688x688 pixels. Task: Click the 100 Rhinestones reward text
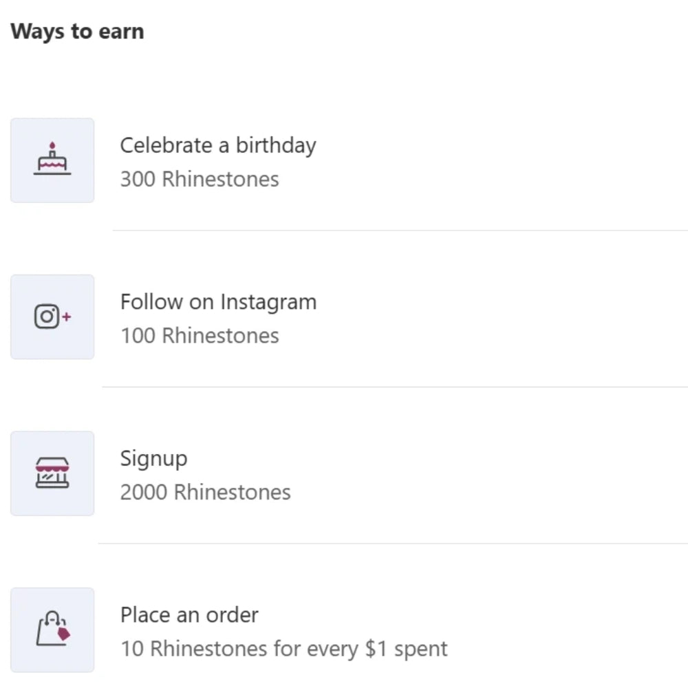coord(200,336)
